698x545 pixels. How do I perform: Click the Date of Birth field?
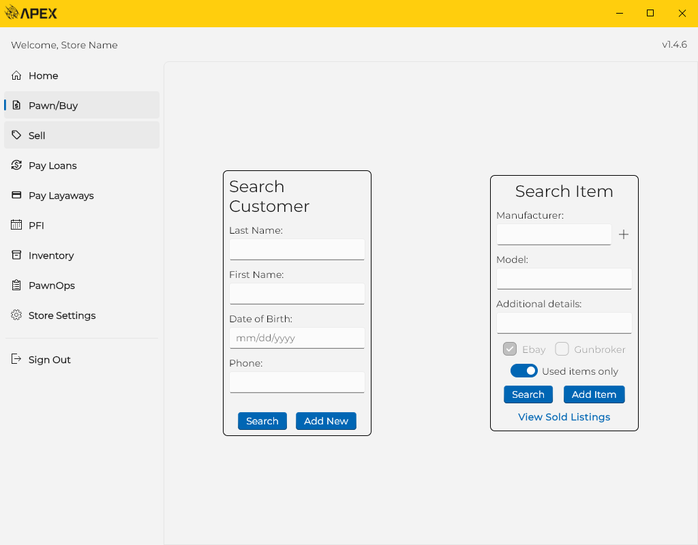click(297, 338)
